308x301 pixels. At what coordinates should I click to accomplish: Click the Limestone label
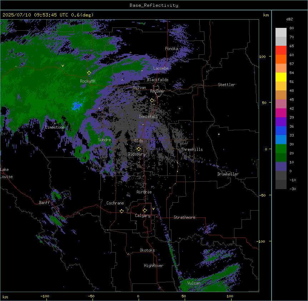coord(55,127)
